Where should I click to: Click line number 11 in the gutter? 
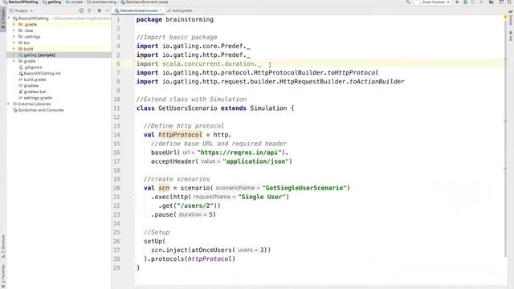point(116,108)
